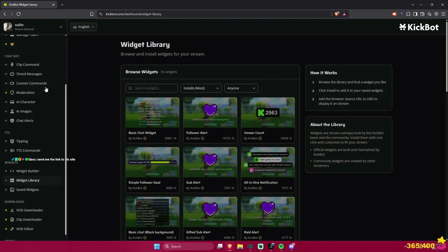Click the Brave Shields lion icon
448x252 pixels.
(x=337, y=14)
